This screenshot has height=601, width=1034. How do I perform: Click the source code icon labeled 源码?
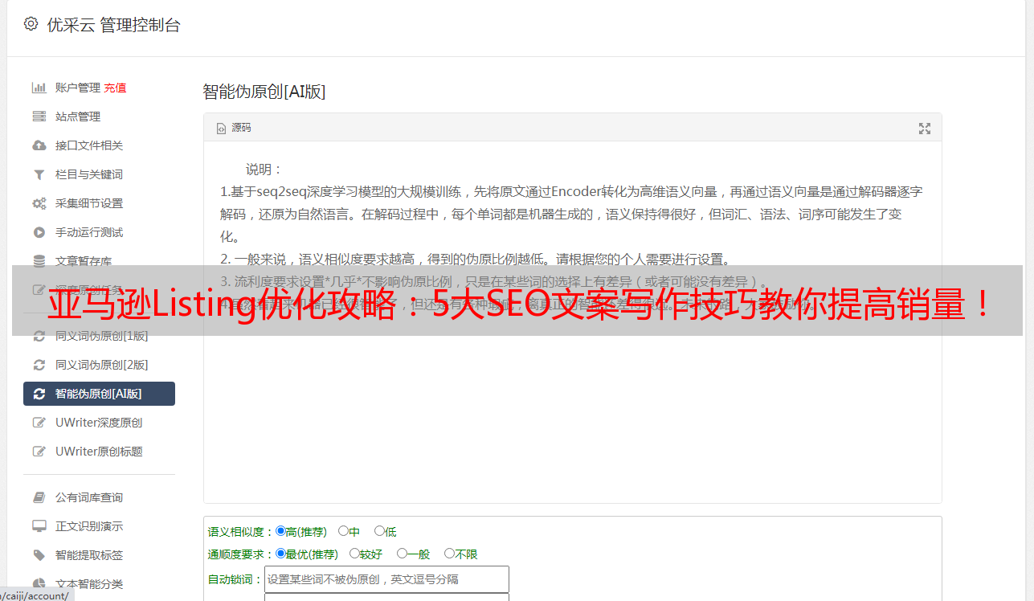point(221,128)
